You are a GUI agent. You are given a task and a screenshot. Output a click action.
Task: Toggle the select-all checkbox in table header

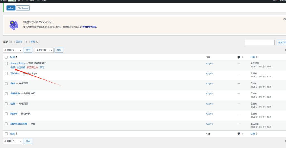[x=6, y=57]
